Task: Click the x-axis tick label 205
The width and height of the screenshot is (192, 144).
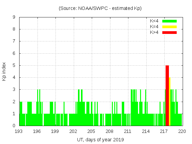Action: click(91, 131)
